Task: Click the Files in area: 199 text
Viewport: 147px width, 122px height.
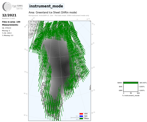Action: (x=11, y=22)
